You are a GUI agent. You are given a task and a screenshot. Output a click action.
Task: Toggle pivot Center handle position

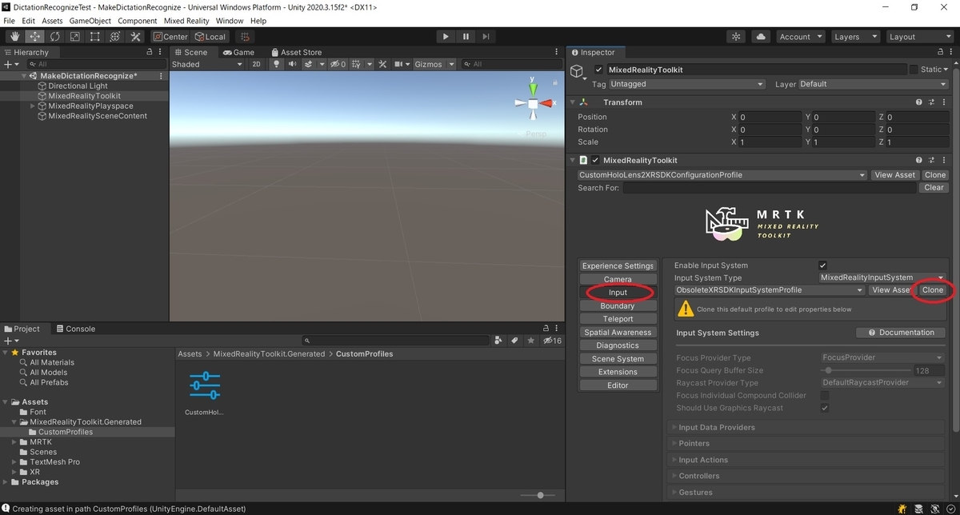tap(170, 37)
